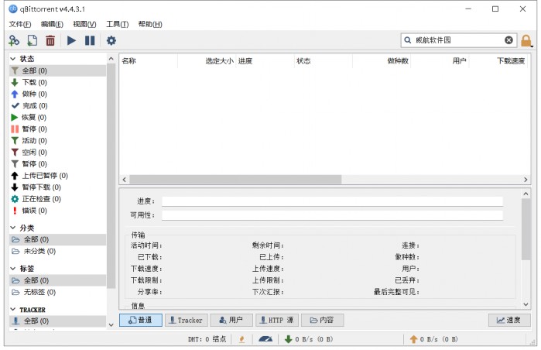Collapse the 状态 section
This screenshot has height=350, width=541.
point(13,59)
